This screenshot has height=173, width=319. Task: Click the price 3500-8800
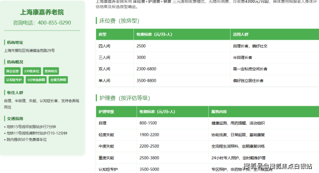[146, 80]
